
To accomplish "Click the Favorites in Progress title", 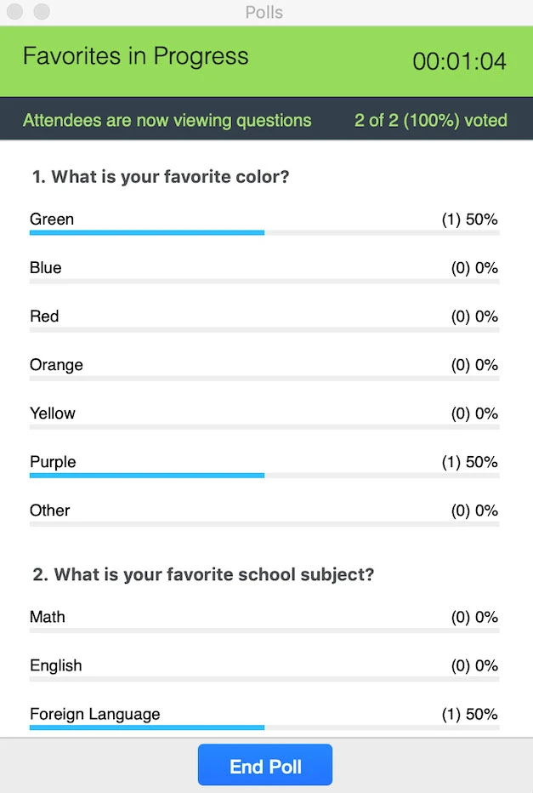I will [136, 57].
